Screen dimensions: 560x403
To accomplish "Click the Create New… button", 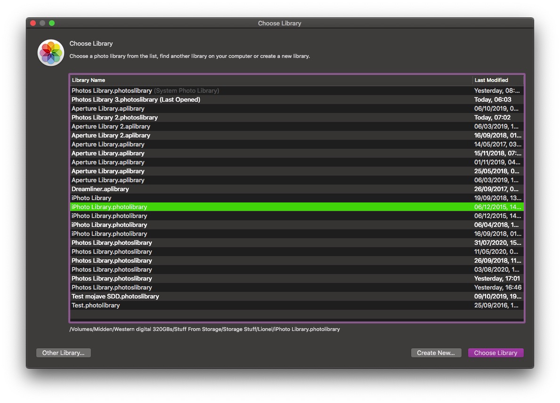I will point(436,353).
